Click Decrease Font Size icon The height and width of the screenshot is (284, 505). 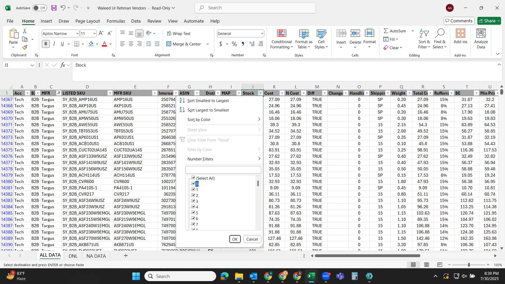[110, 33]
